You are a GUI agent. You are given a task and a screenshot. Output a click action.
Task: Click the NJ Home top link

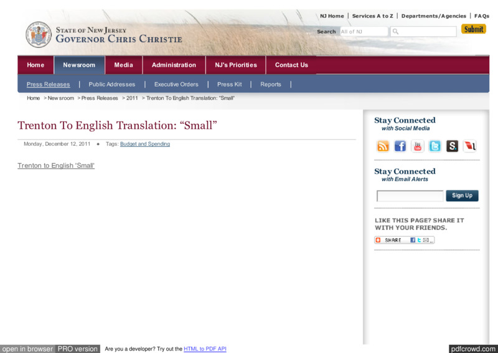tap(332, 16)
